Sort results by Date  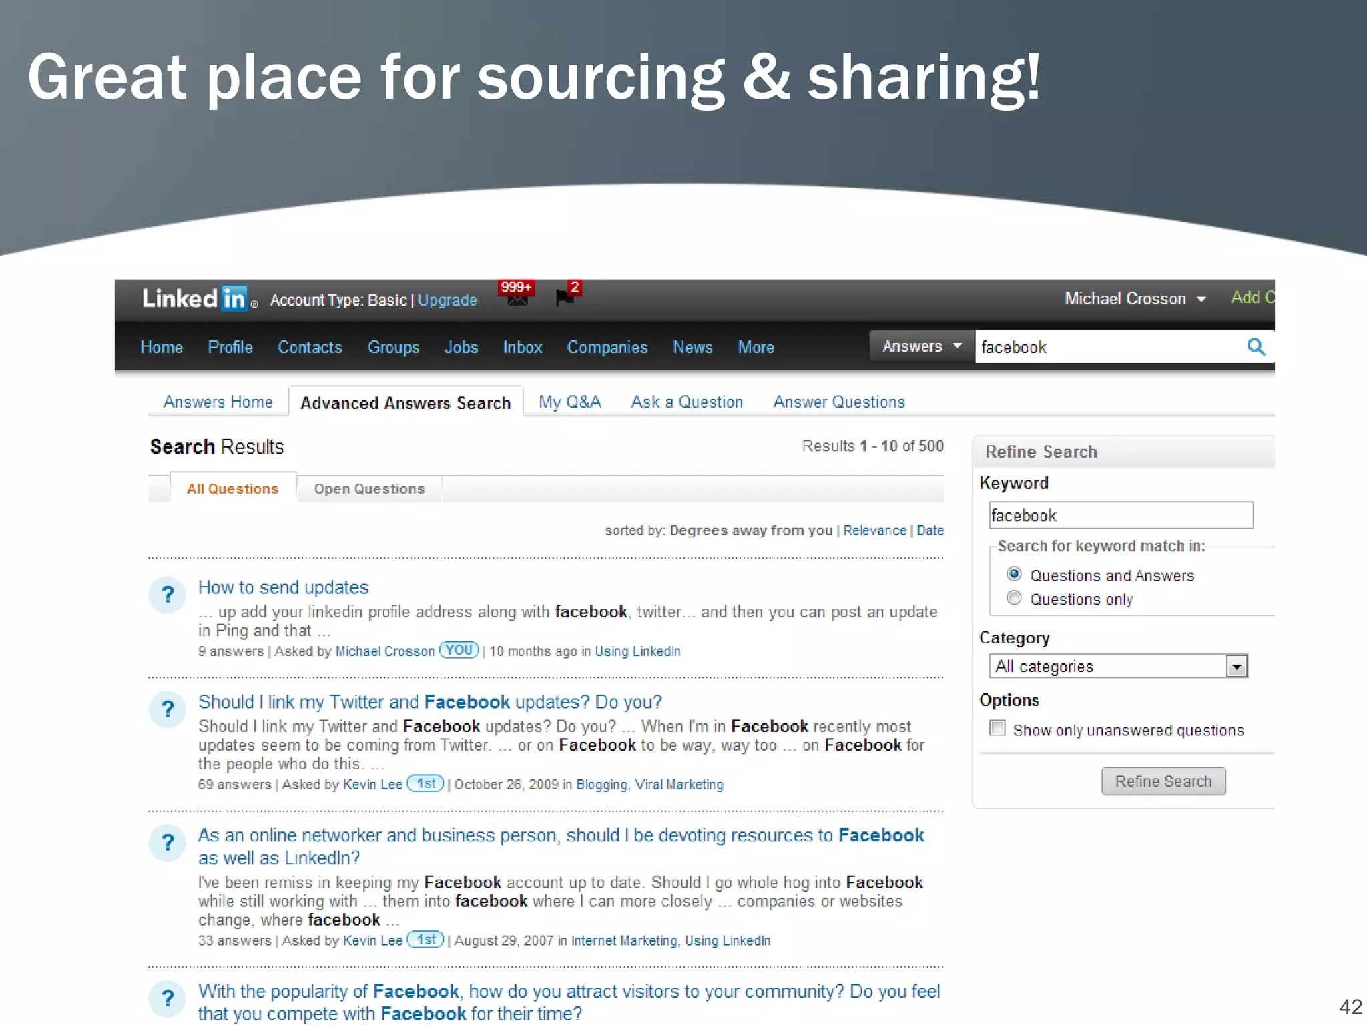[x=930, y=530]
